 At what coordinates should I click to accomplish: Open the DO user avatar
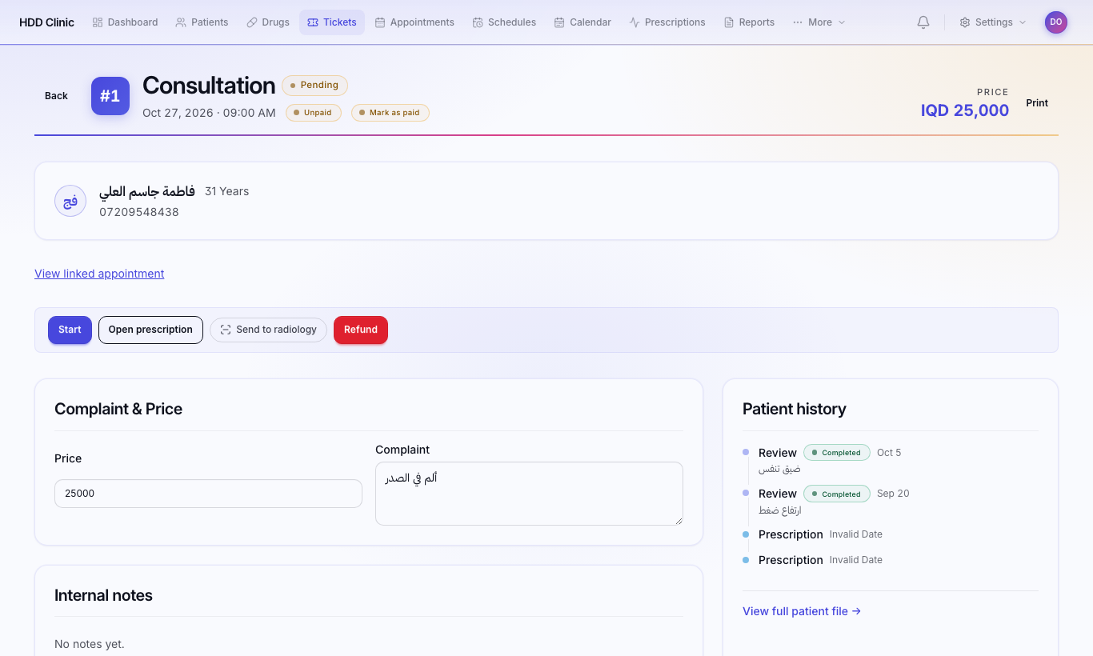coord(1056,22)
